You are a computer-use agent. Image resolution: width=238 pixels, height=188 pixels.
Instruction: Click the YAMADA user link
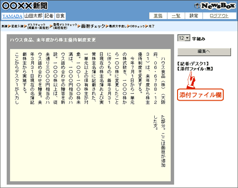[x=12, y=16]
